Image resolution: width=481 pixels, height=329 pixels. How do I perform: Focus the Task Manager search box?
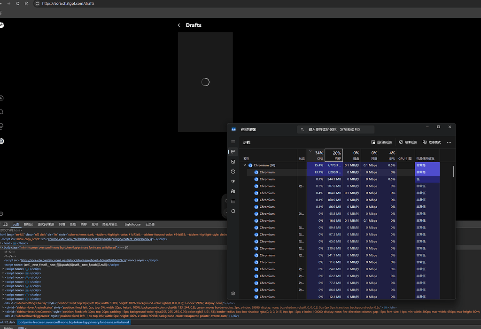coord(335,130)
